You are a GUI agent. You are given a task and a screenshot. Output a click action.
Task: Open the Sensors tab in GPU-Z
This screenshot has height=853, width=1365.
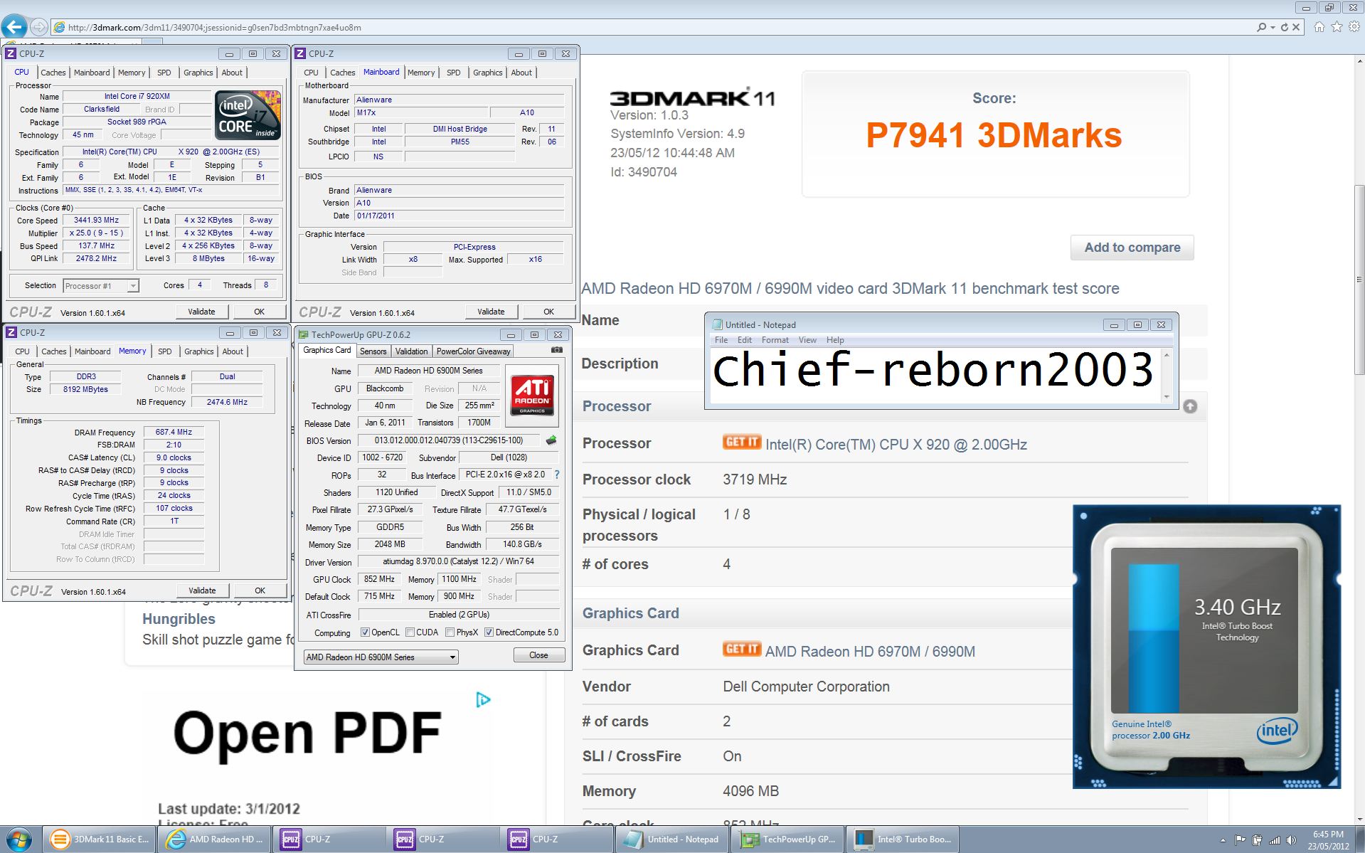pos(373,351)
